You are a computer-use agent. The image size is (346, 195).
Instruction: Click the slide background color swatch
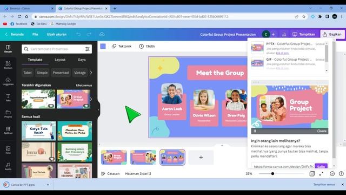(103, 46)
